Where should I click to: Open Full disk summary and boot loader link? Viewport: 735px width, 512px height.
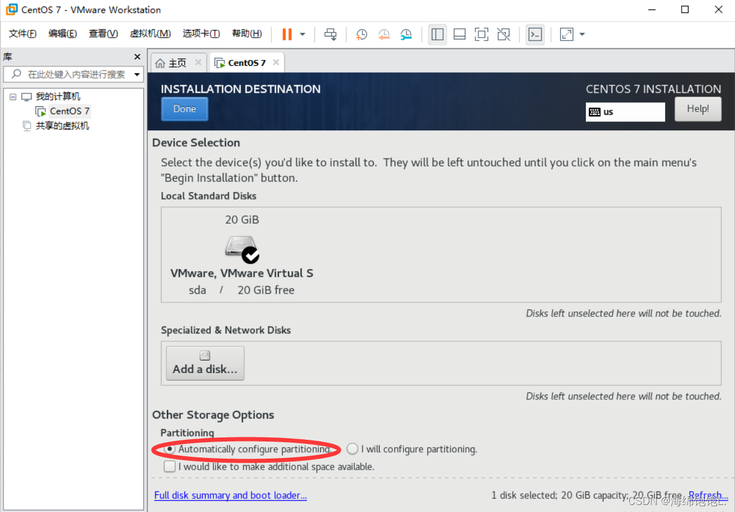click(x=230, y=496)
